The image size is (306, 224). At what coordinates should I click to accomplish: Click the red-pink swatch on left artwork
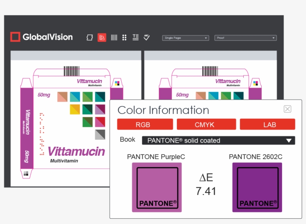(100, 122)
